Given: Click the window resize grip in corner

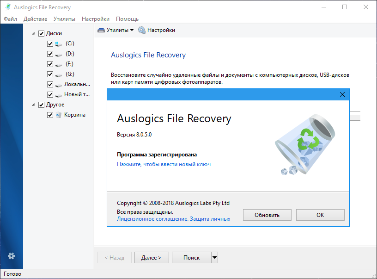Looking at the screenshot, I should pos(374,276).
